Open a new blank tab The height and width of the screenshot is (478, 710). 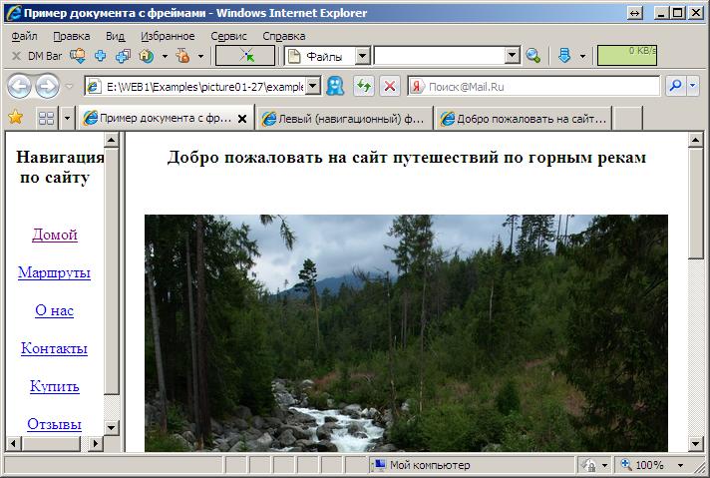click(627, 119)
